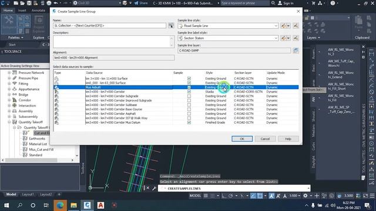Toggle the sample checkbox for Mus Asbuilt
This screenshot has height=211, width=376.
(x=189, y=87)
